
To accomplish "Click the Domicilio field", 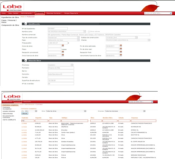I will pos(61,74).
